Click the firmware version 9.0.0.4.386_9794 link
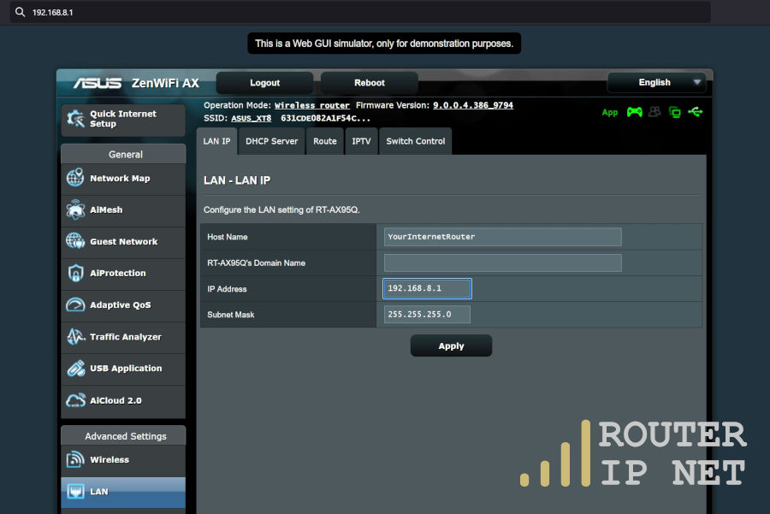Viewport: 770px width, 514px height. (x=473, y=105)
